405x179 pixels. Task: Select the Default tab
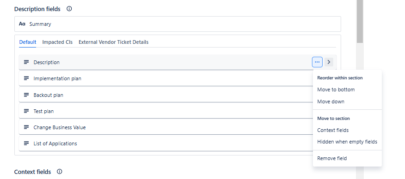point(28,42)
